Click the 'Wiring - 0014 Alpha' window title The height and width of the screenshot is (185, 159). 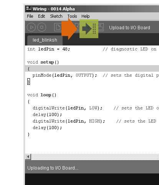(x=54, y=9)
